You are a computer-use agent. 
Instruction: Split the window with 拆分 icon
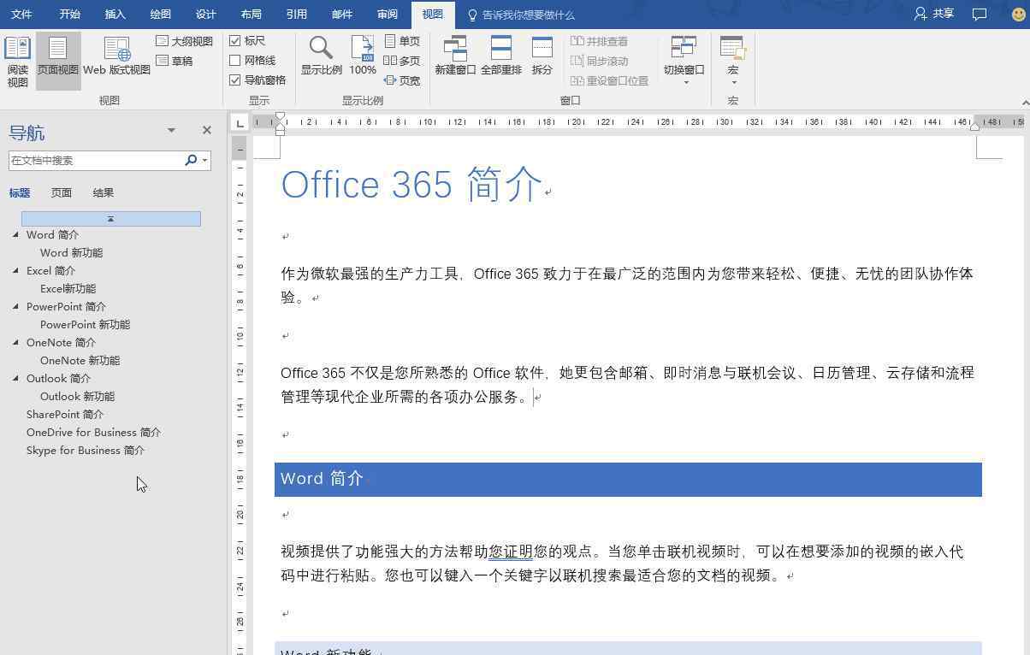click(542, 50)
